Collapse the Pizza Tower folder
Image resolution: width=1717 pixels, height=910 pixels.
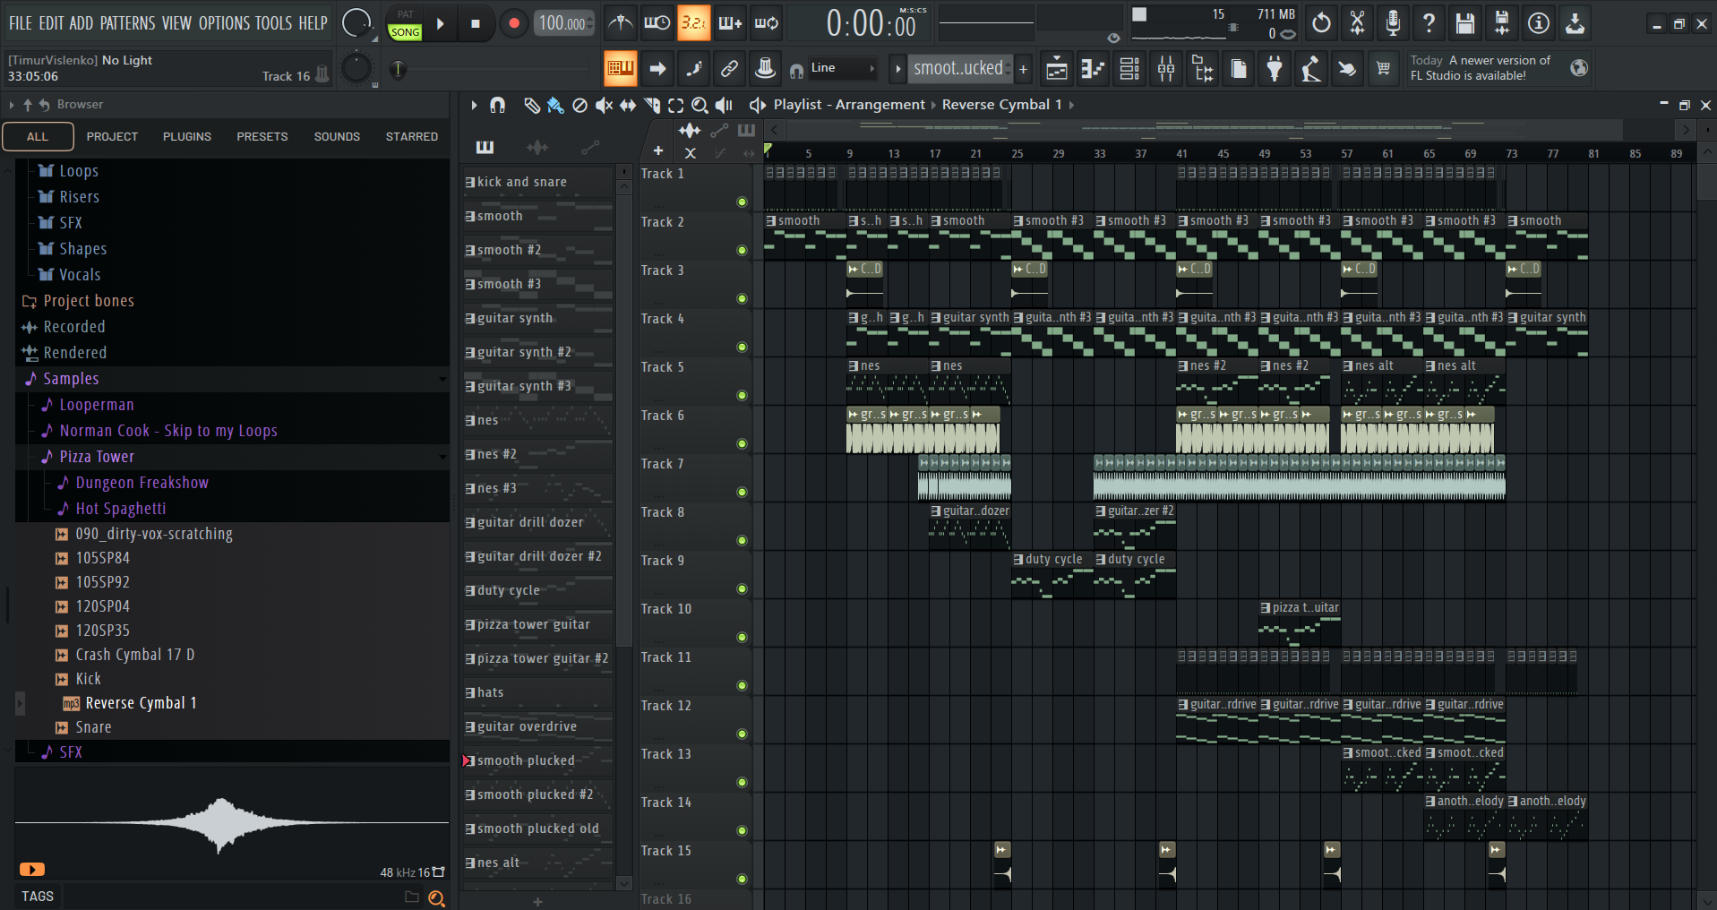pos(97,457)
